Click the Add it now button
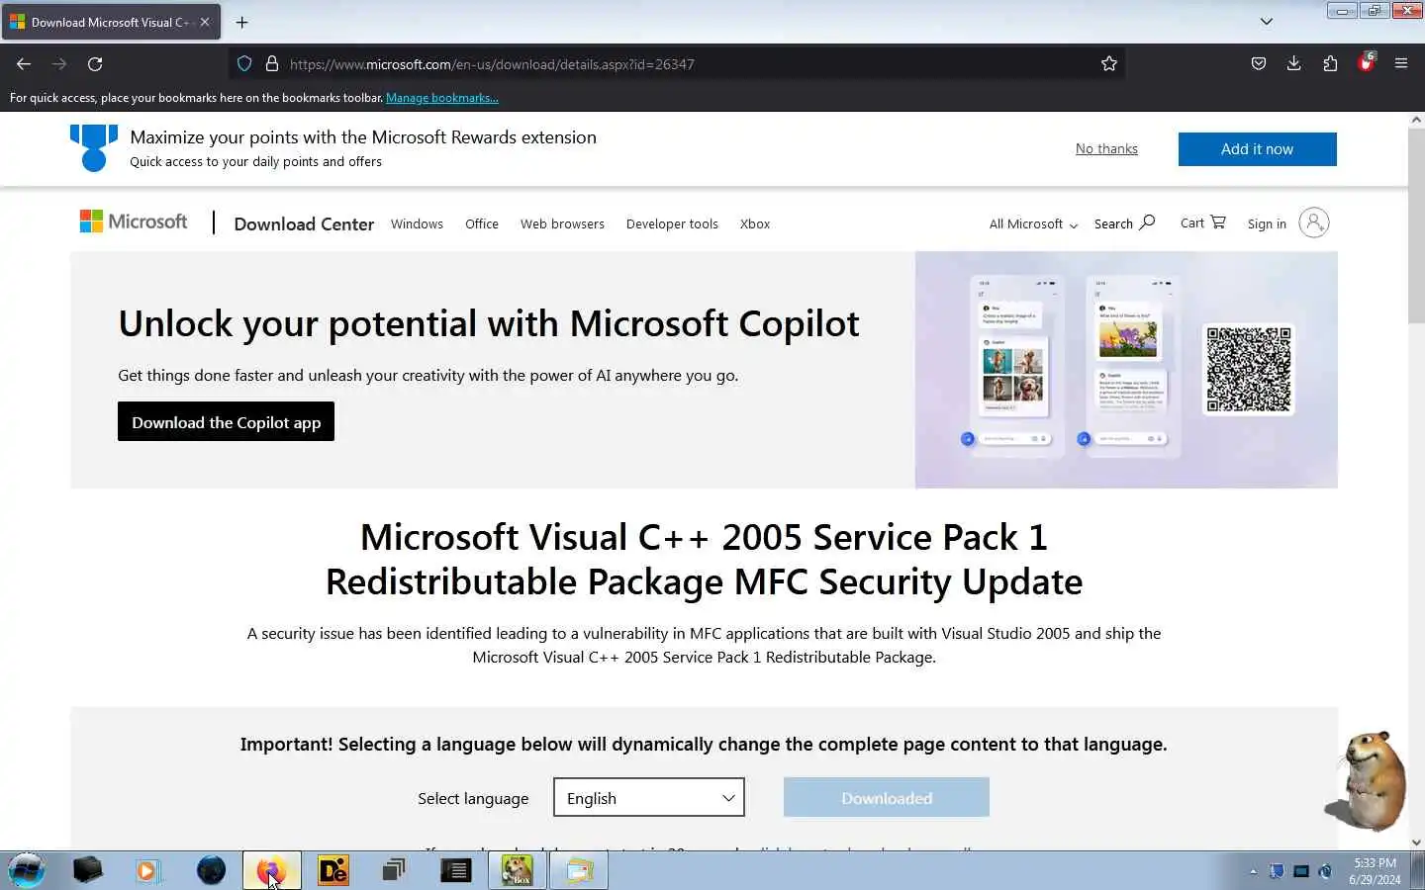Viewport: 1425px width, 890px height. 1257,149
